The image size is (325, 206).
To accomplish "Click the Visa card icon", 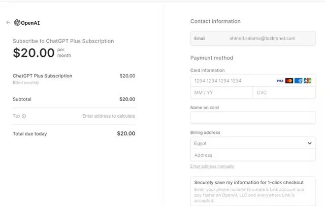I will pos(280,81).
